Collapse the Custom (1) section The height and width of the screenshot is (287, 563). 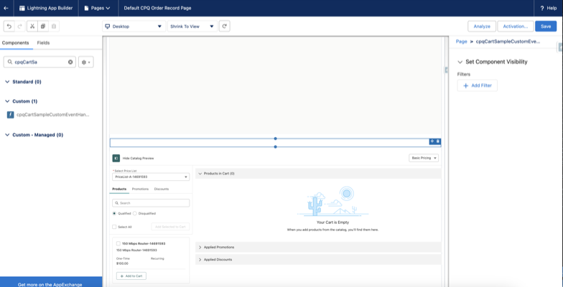pos(7,101)
